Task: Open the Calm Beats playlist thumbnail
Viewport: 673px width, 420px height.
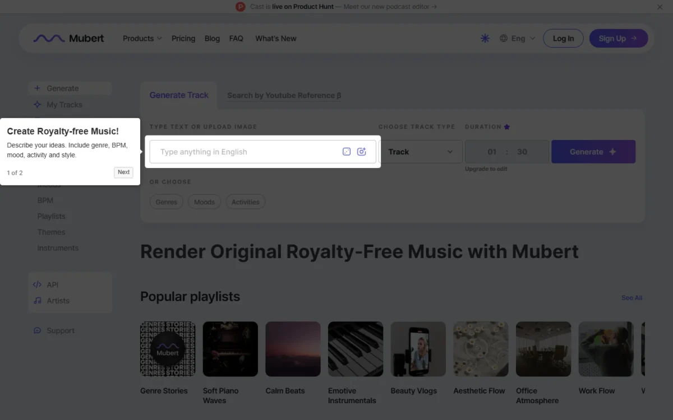Action: coord(293,349)
